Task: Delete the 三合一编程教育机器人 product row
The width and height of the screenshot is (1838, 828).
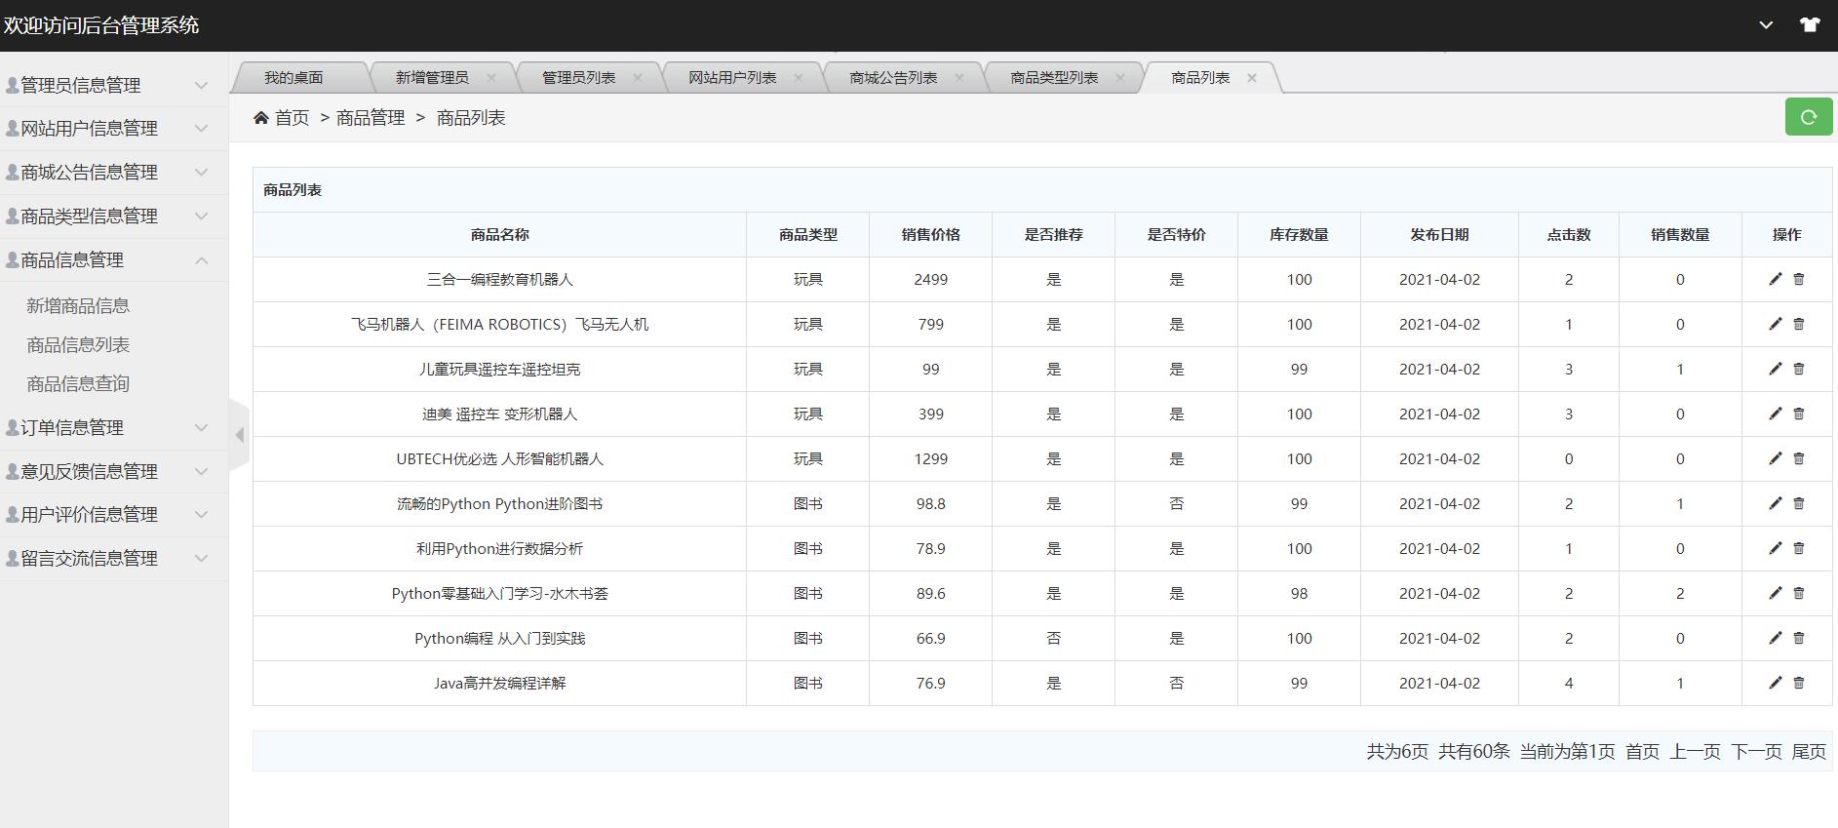Action: point(1799,279)
